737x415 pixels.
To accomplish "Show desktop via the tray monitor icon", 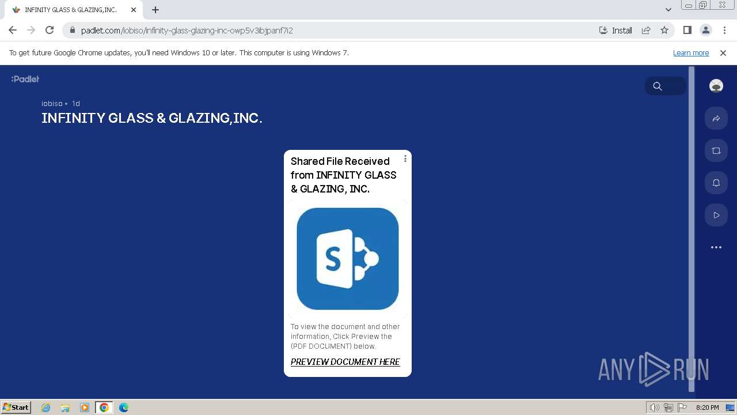I will tap(730, 408).
